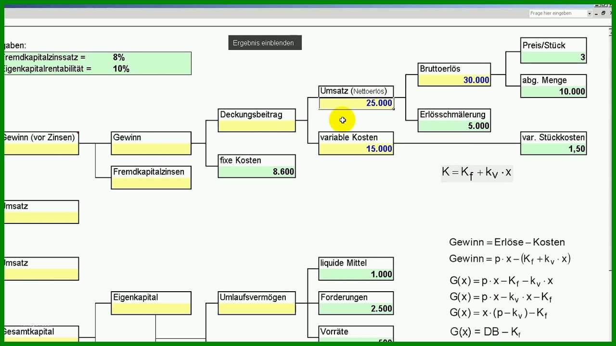The height and width of the screenshot is (346, 616).
Task: Click the 'G(x) = x·(p–kv)–Kf' formula line
Action: pyautogui.click(x=498, y=313)
